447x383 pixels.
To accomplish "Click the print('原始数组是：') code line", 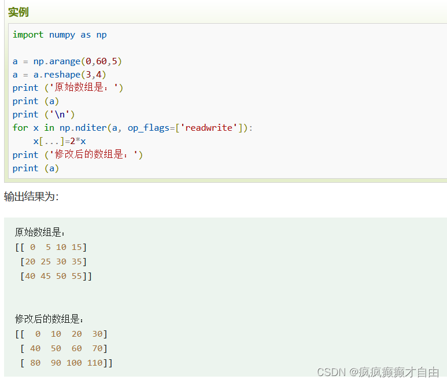I will coord(68,87).
